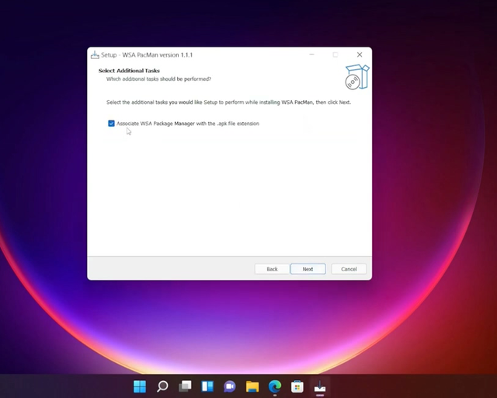Open Task View on the taskbar
The image size is (497, 398).
[x=185, y=386]
